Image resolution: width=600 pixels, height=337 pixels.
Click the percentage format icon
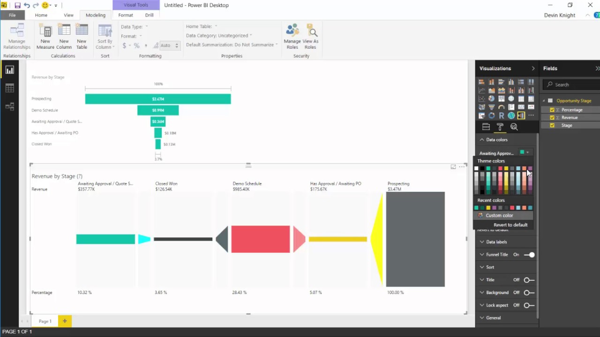click(x=136, y=45)
